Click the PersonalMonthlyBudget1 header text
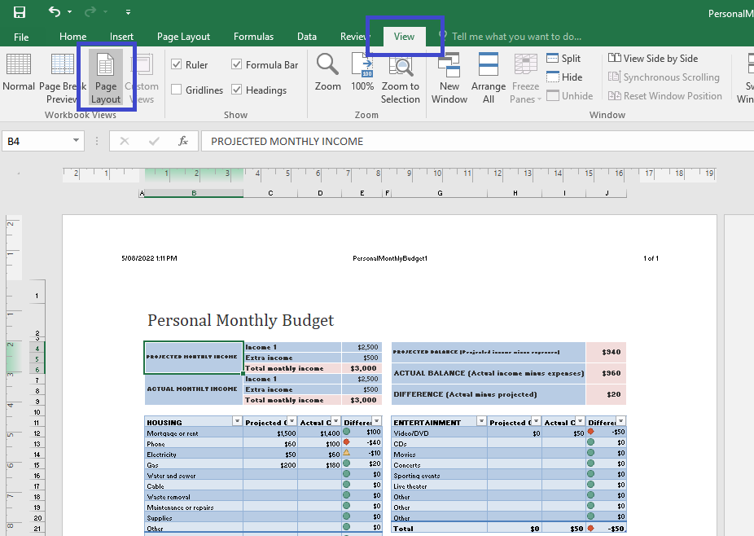Viewport: 754px width, 536px height. 390,258
